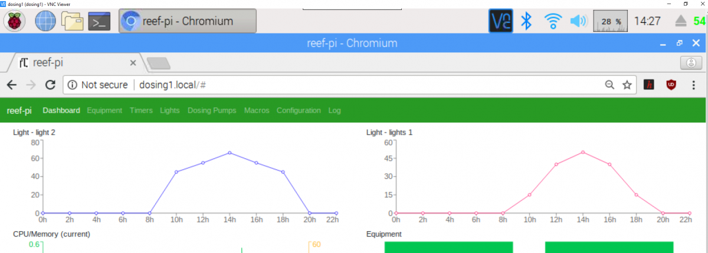708x253 pixels.
Task: Open the Chromium three-dot menu
Action: tap(694, 85)
